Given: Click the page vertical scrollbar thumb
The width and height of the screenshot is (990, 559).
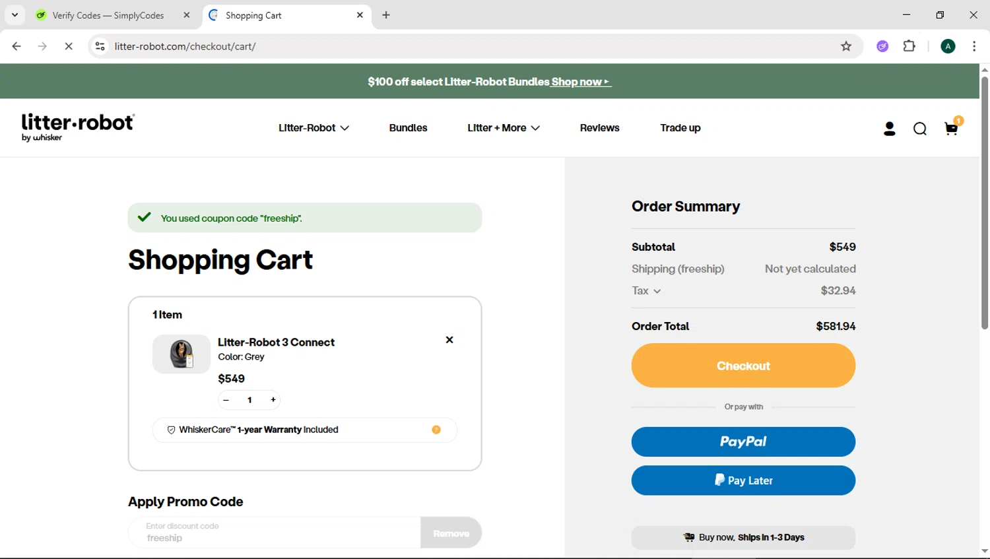Looking at the screenshot, I should point(984,201).
